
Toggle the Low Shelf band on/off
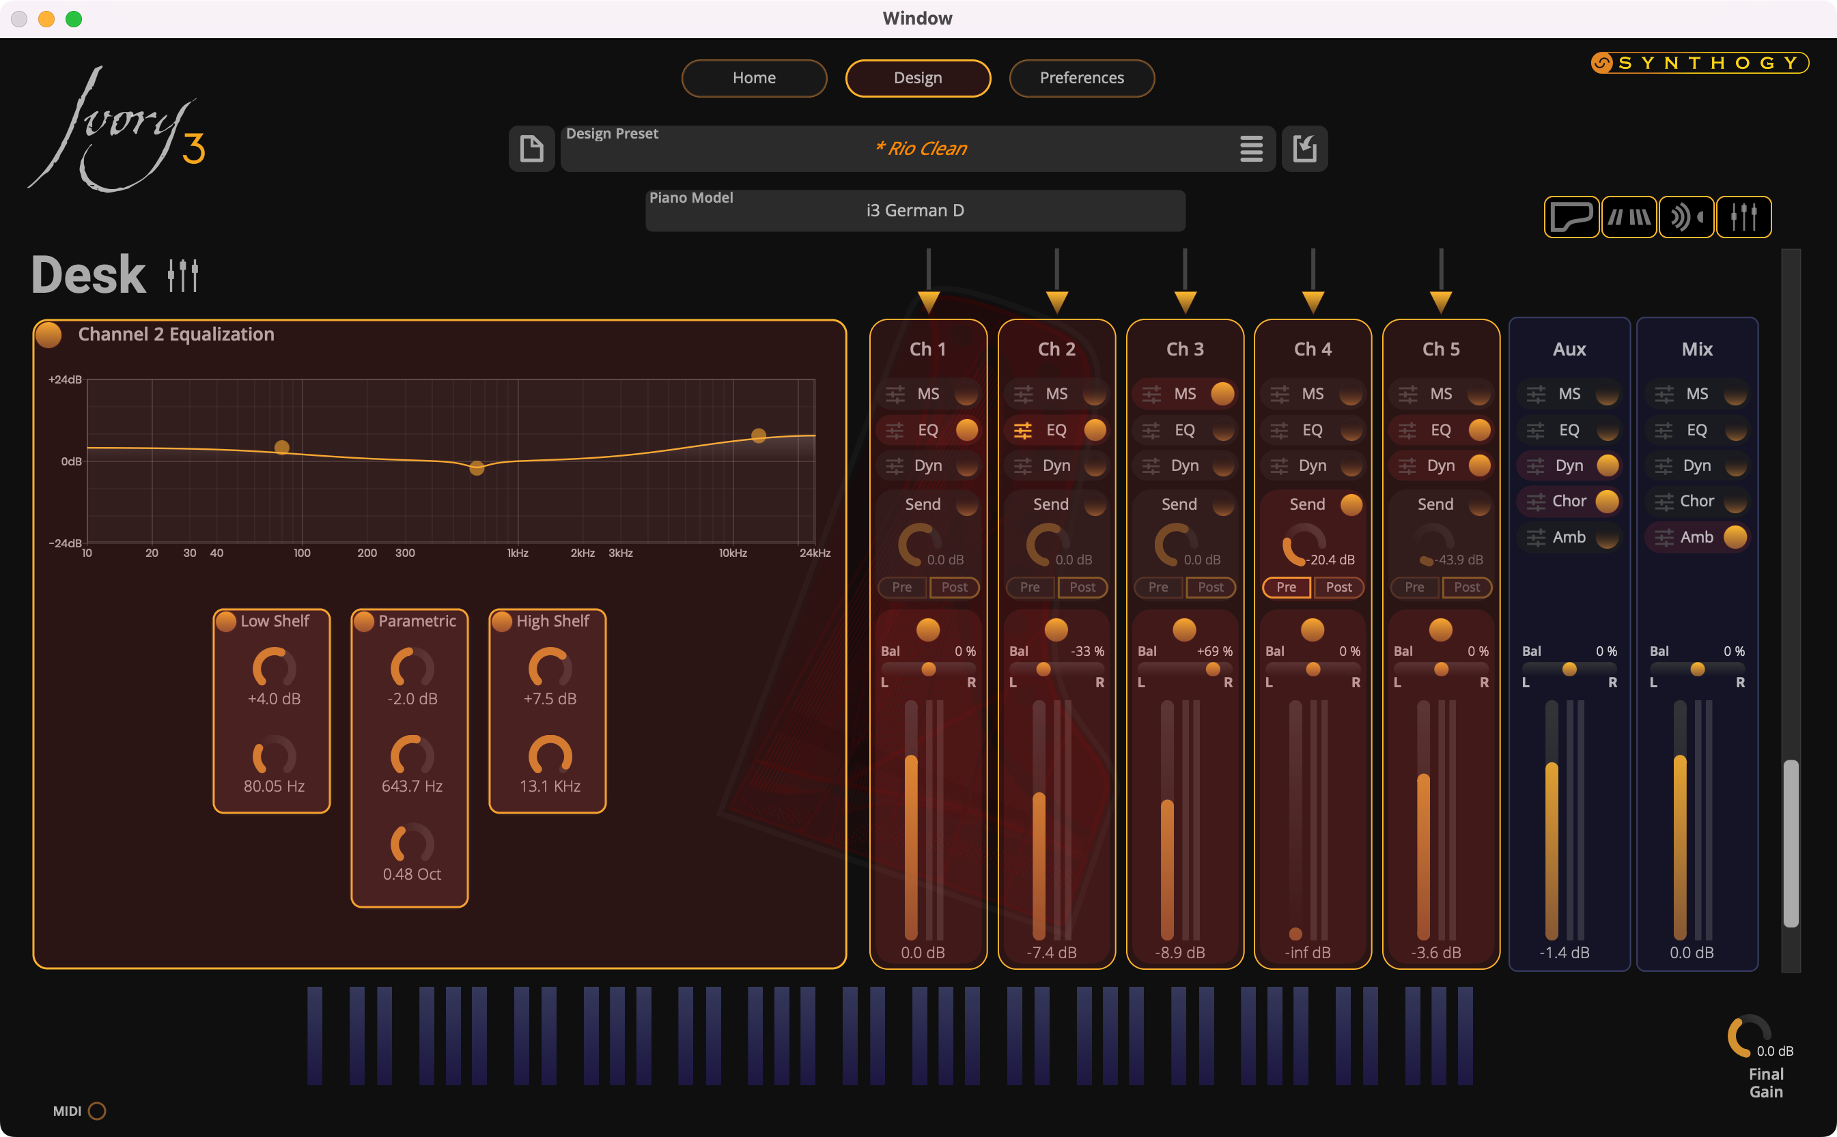(225, 621)
